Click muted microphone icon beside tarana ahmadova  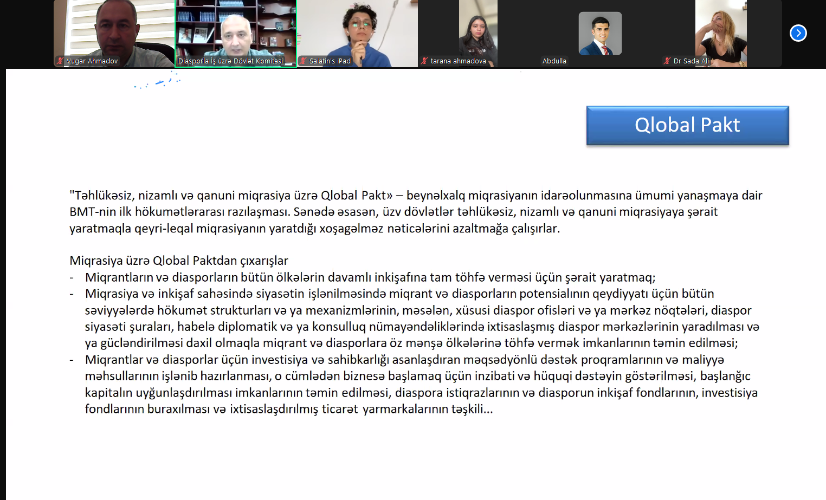(x=424, y=61)
